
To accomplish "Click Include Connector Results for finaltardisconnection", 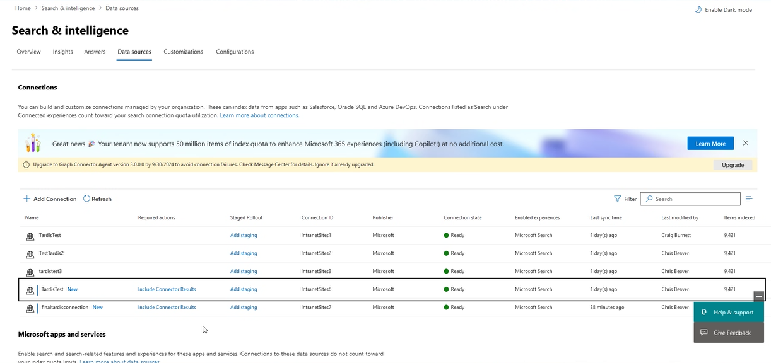I will tap(167, 307).
